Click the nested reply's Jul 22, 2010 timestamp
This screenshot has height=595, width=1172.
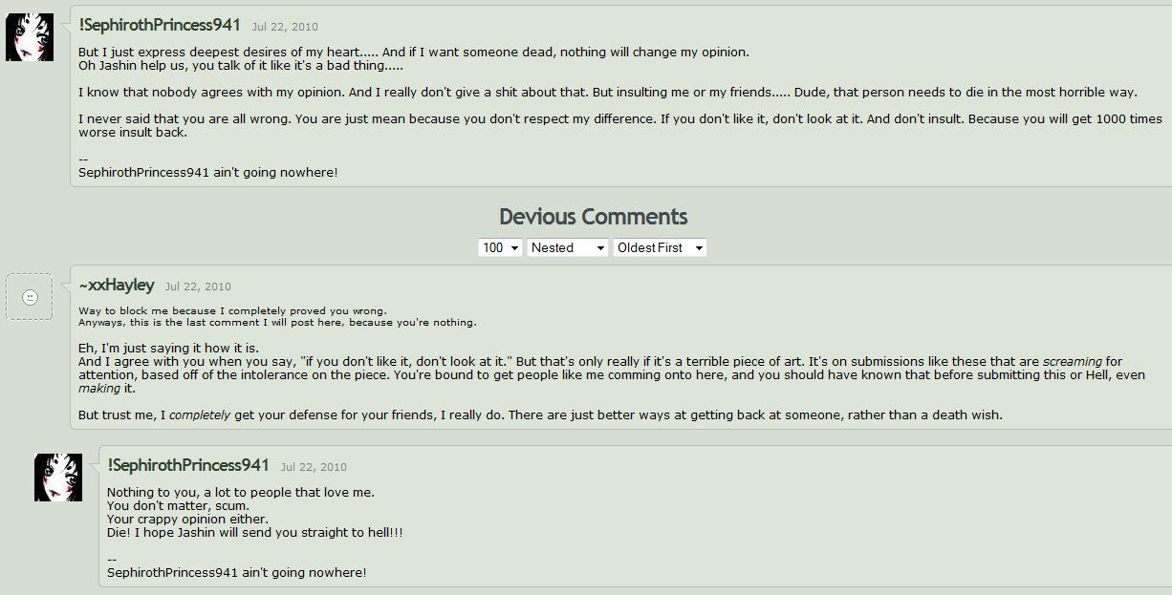pyautogui.click(x=314, y=467)
